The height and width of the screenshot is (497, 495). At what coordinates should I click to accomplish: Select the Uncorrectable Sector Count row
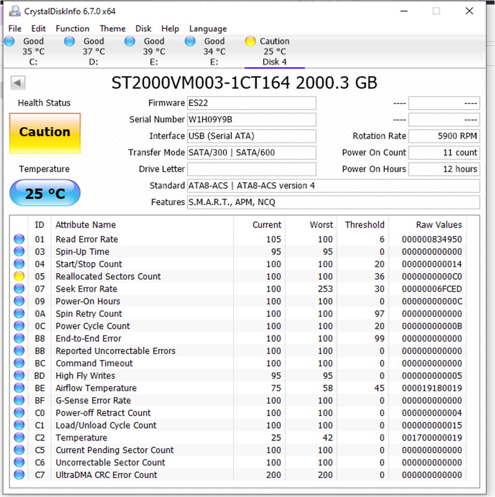pyautogui.click(x=238, y=462)
